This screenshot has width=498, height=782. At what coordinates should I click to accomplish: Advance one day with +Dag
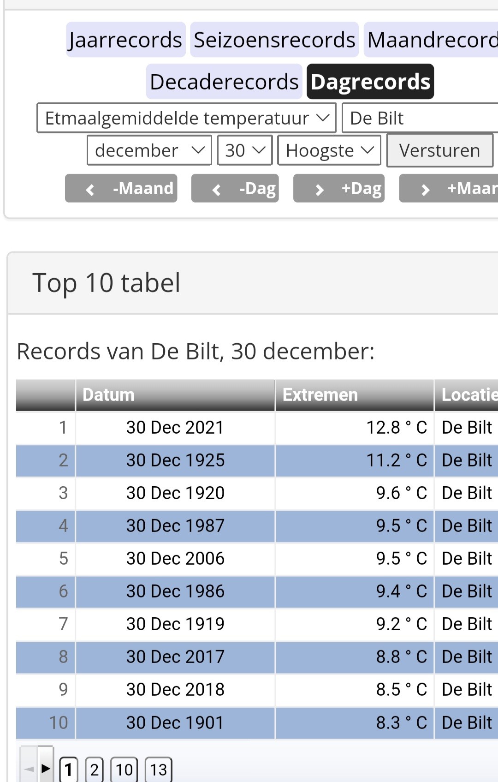[339, 188]
